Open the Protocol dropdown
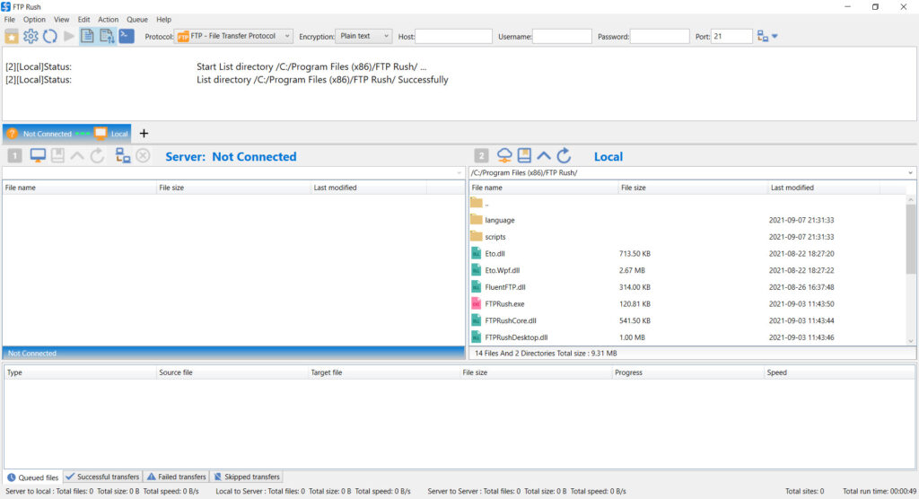Viewport: 919px width, 499px height. tap(233, 37)
